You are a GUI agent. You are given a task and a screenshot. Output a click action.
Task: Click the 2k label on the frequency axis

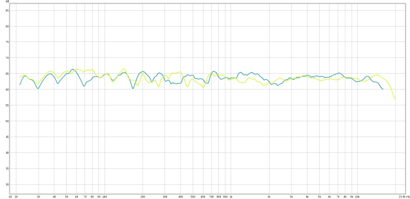coord(269,196)
